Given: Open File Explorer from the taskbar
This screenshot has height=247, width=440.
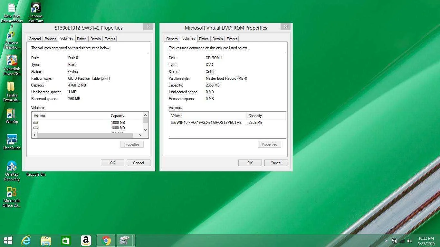Looking at the screenshot, I should click(x=46, y=241).
